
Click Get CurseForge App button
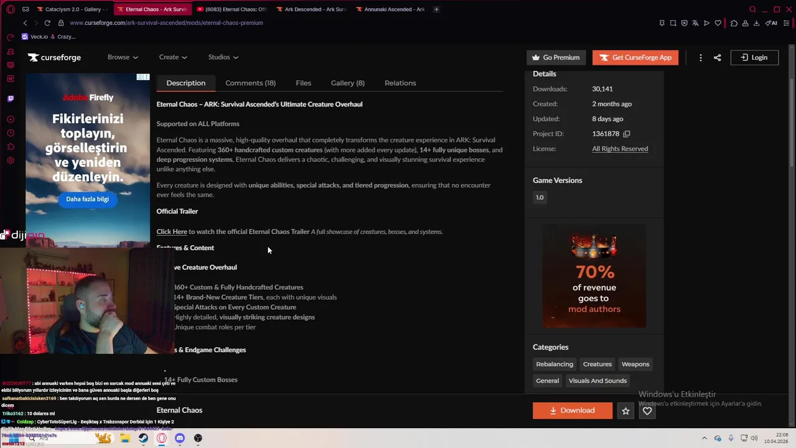636,57
